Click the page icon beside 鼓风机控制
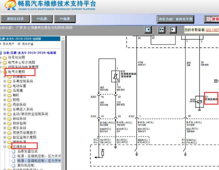 14,165
